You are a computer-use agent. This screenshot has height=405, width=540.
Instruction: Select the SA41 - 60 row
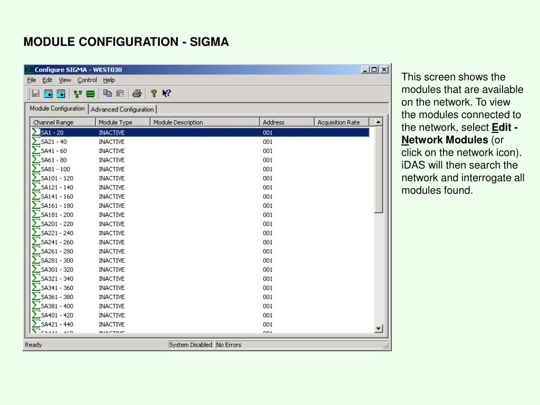pyautogui.click(x=200, y=151)
